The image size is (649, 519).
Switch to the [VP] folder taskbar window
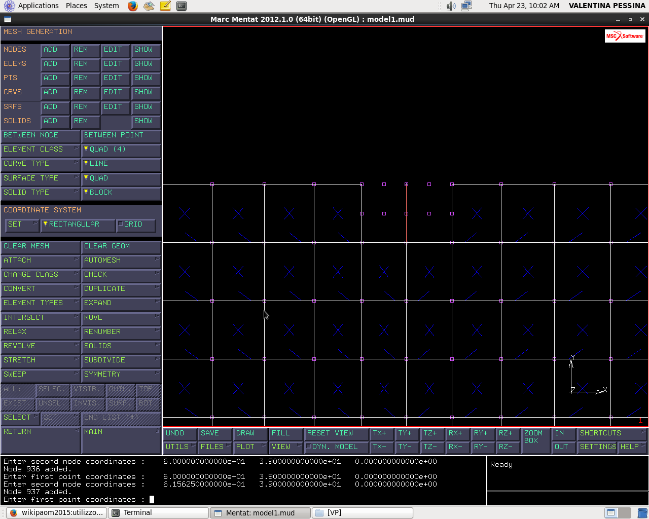click(362, 512)
